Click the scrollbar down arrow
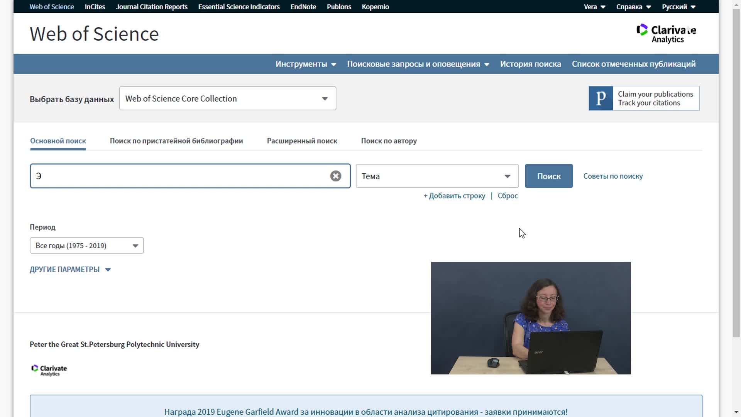 pyautogui.click(x=736, y=412)
